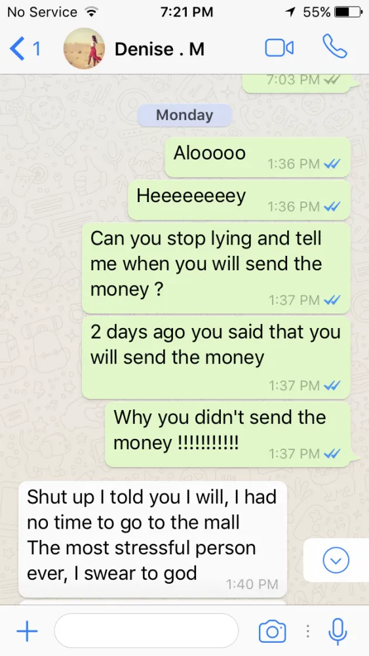Open the camera to send a photo
This screenshot has height=656, width=369.
[x=272, y=631]
